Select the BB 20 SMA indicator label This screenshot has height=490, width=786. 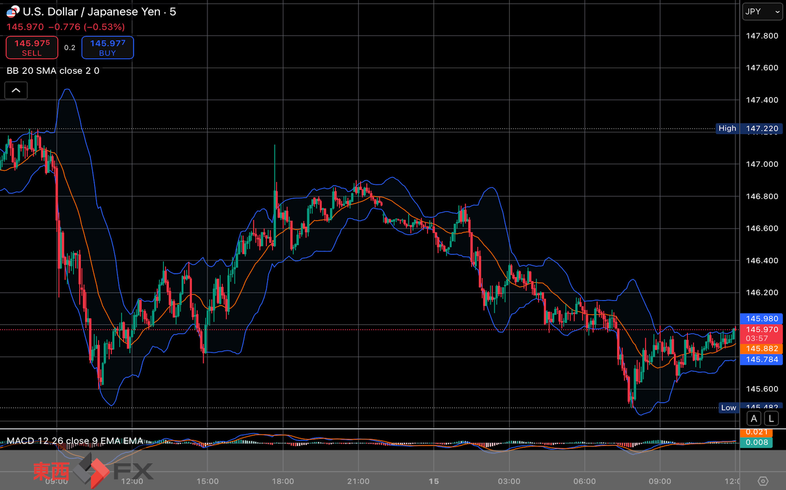pos(53,71)
